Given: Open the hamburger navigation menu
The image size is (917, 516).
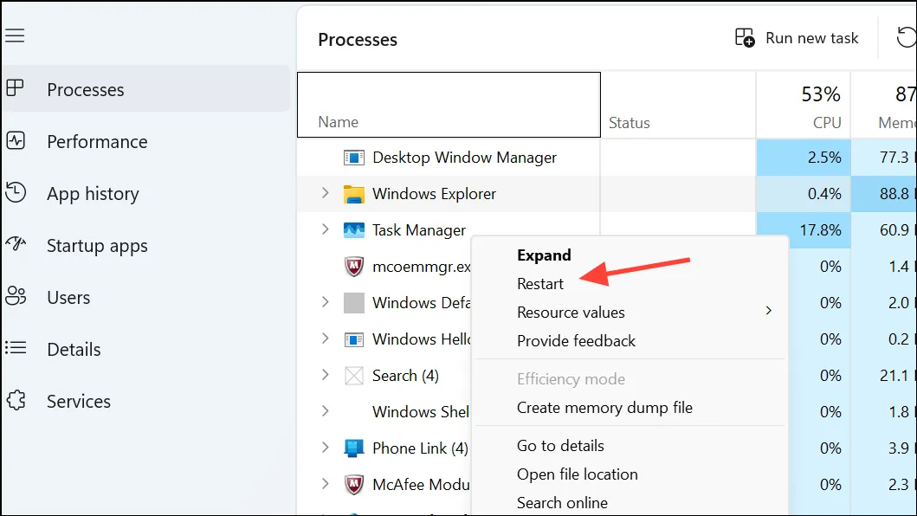Looking at the screenshot, I should point(16,35).
